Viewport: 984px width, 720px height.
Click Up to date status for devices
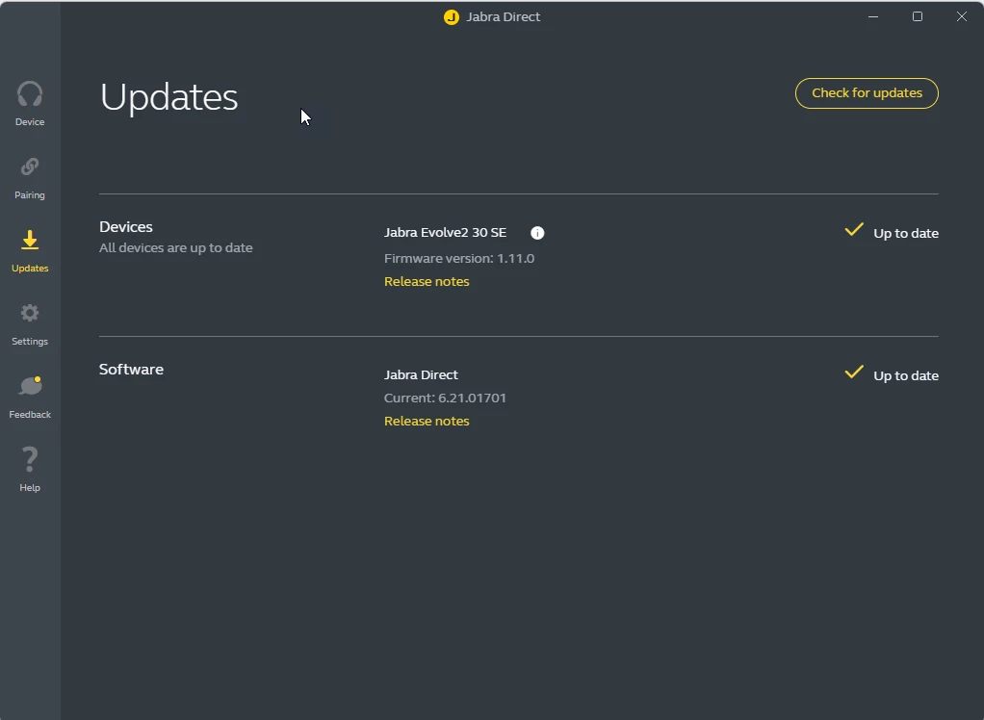[906, 233]
